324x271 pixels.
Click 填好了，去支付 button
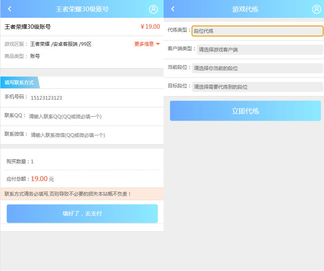(82, 213)
